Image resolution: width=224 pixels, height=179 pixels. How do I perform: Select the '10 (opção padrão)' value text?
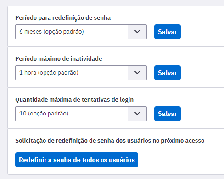(x=44, y=114)
